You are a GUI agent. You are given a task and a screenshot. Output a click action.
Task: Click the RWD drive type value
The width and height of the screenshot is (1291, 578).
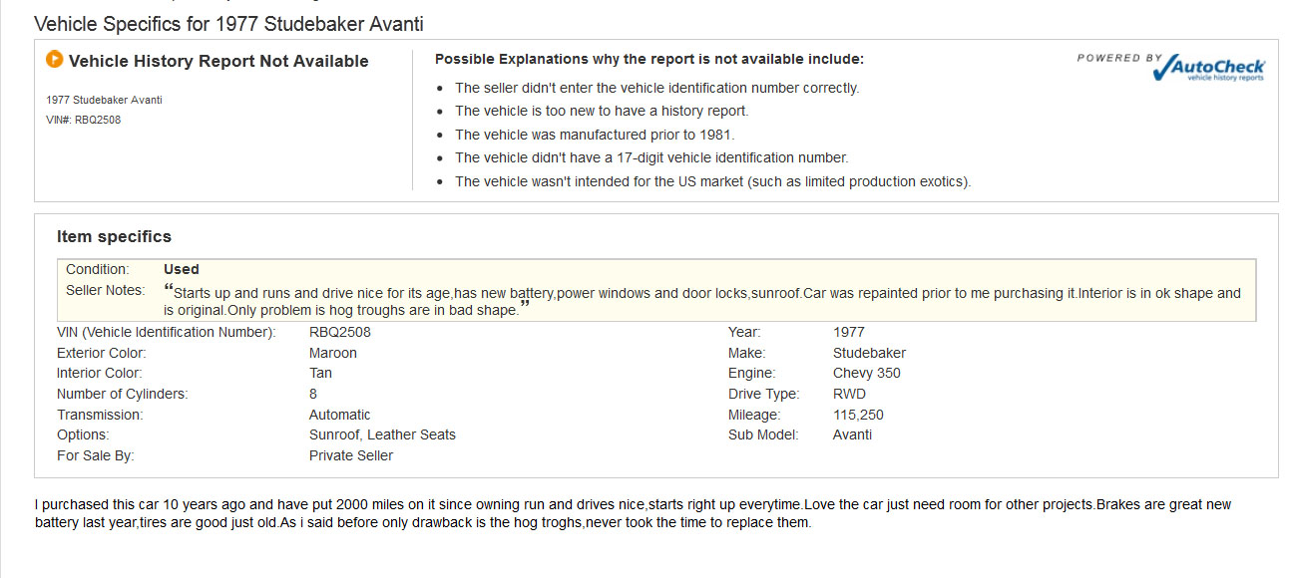click(x=849, y=394)
